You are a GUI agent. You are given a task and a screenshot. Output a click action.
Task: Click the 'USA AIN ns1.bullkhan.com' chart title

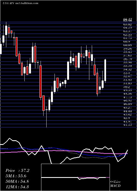click(x=21, y=3)
